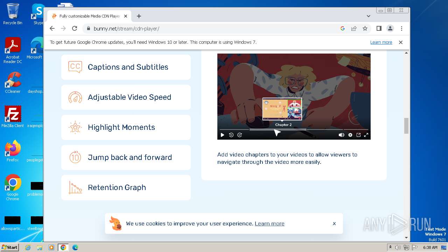The width and height of the screenshot is (448, 252).
Task: Click the page vertical scrollbar thumb
Action: pos(406,126)
